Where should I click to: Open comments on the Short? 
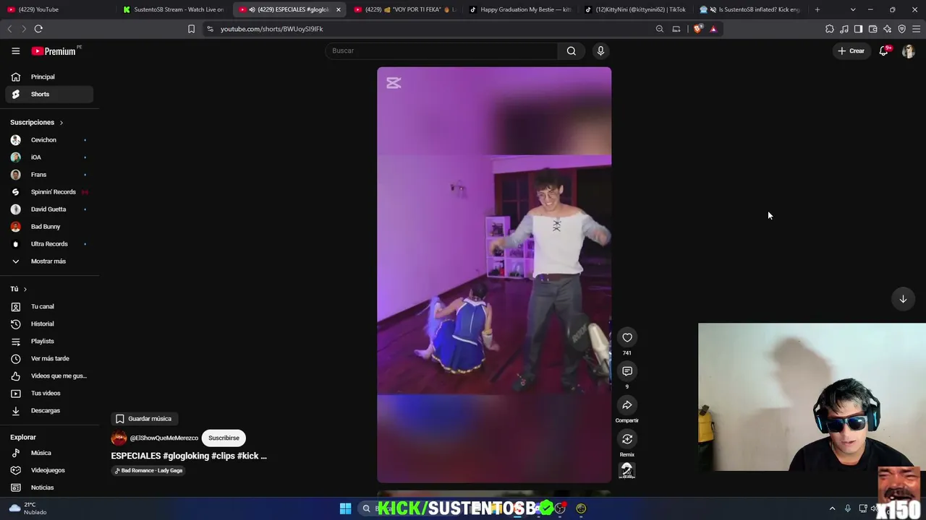627,371
